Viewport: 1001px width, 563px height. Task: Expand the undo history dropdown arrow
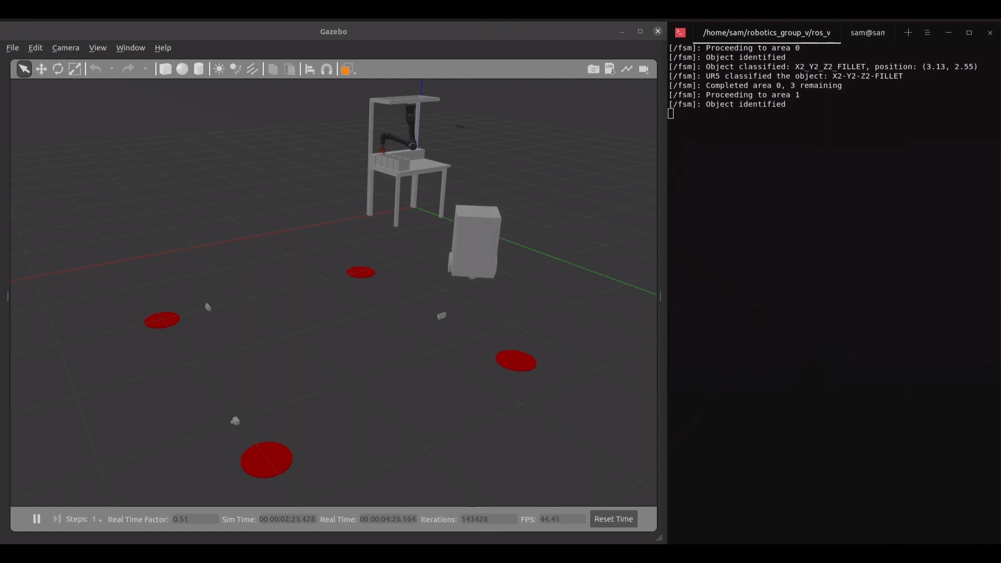click(x=112, y=69)
